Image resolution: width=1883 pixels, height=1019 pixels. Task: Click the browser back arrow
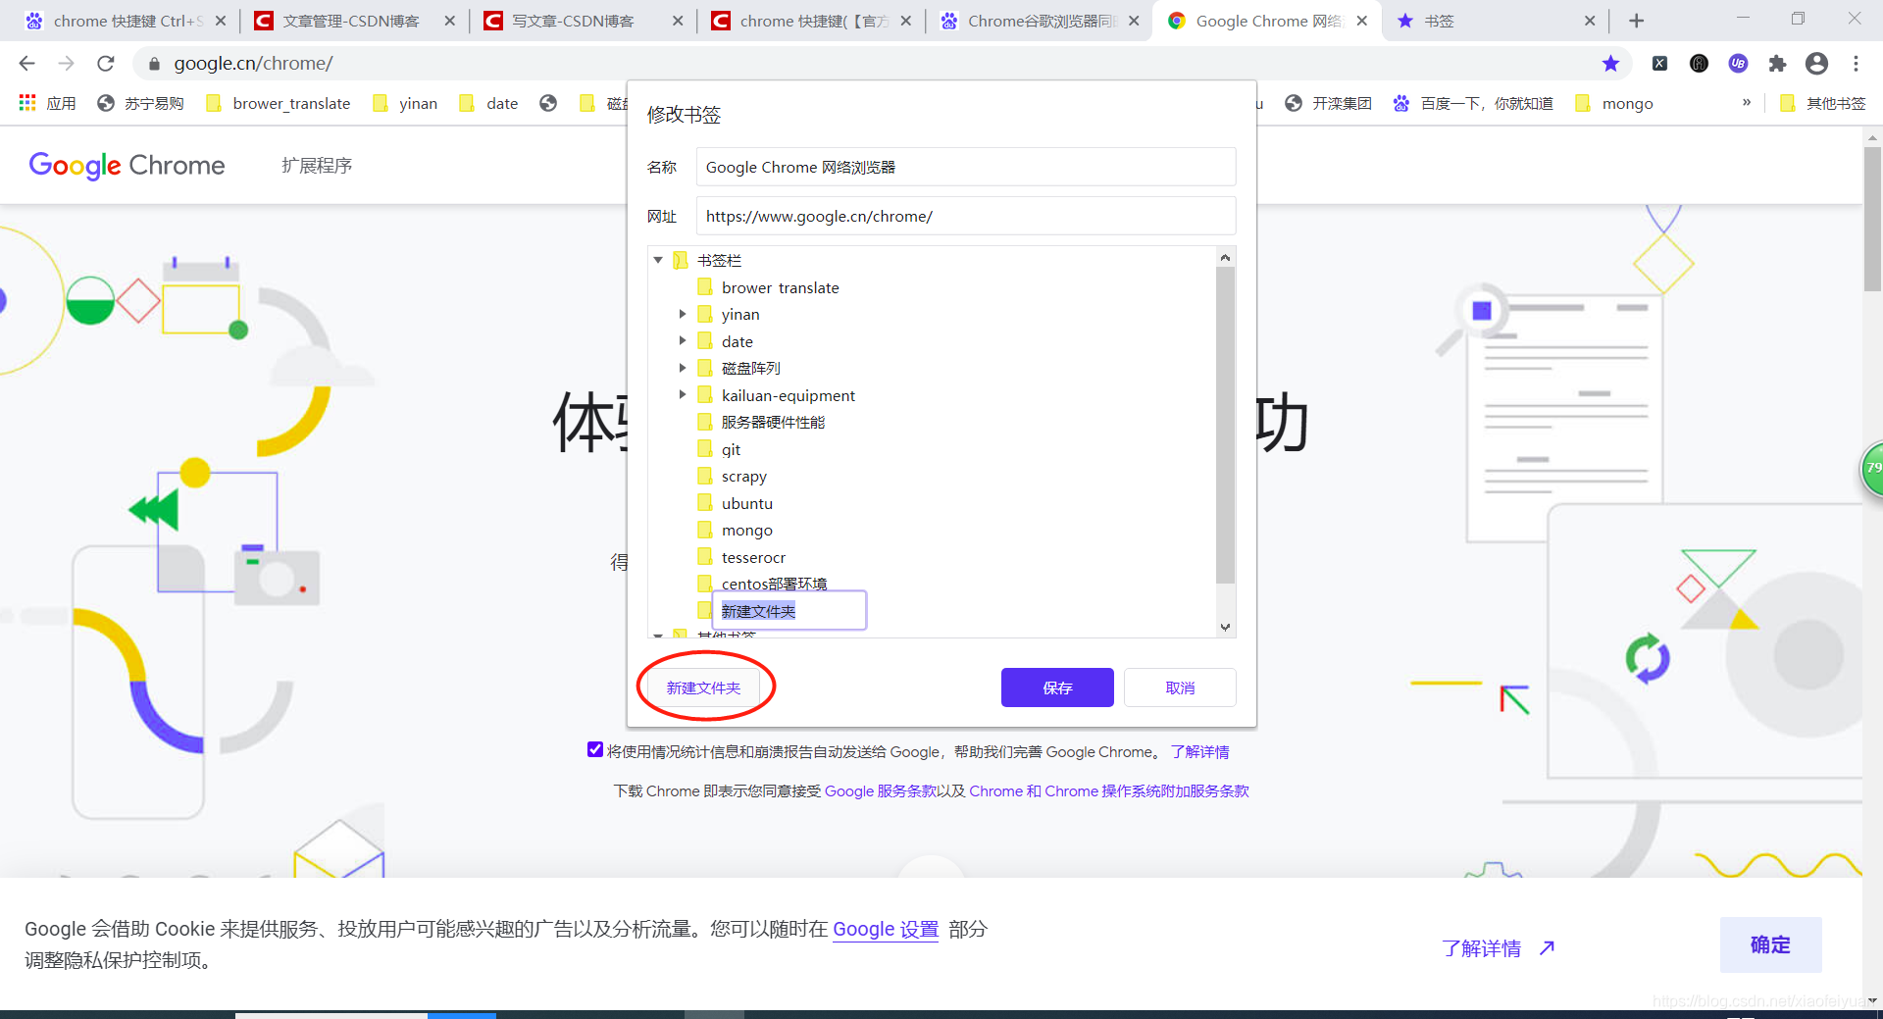click(26, 64)
